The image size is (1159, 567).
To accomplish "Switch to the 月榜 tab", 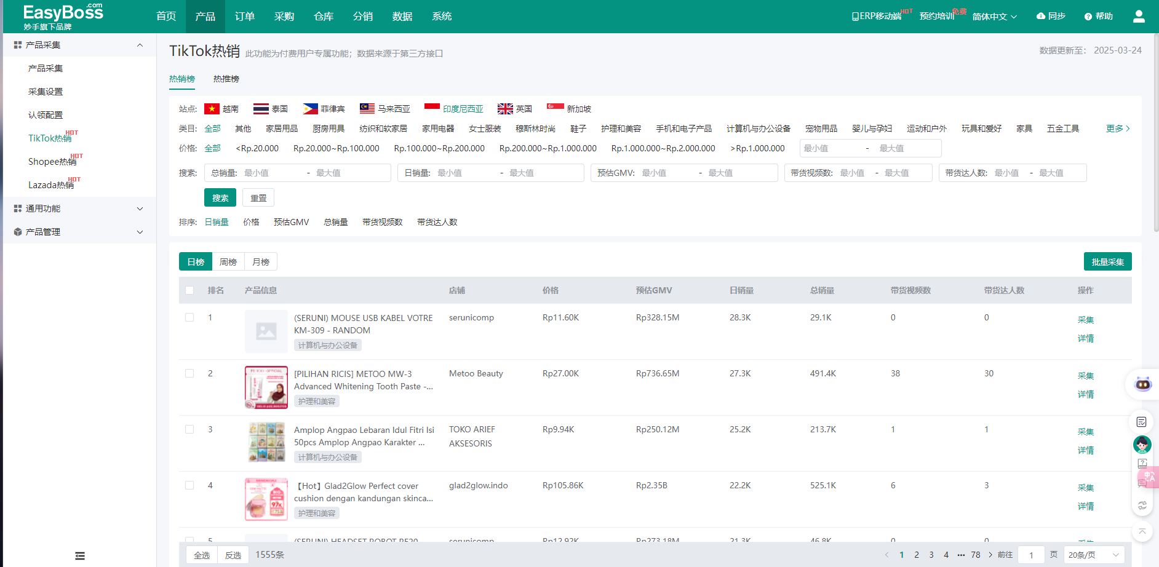I will (261, 262).
